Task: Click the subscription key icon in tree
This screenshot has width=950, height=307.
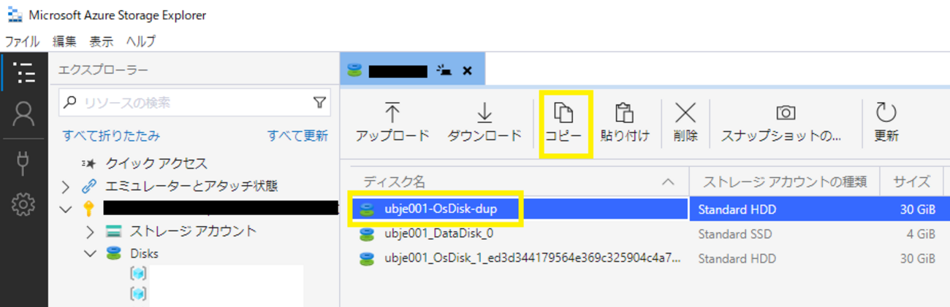Action: tap(88, 209)
